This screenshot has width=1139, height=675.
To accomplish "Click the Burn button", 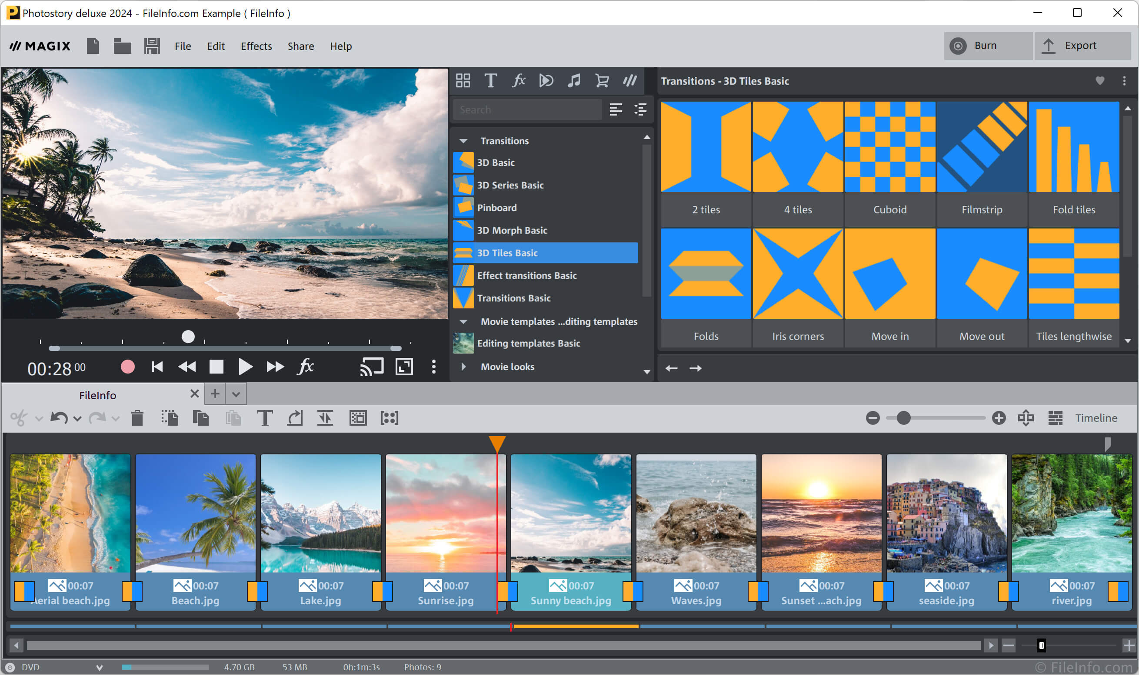I will (987, 46).
